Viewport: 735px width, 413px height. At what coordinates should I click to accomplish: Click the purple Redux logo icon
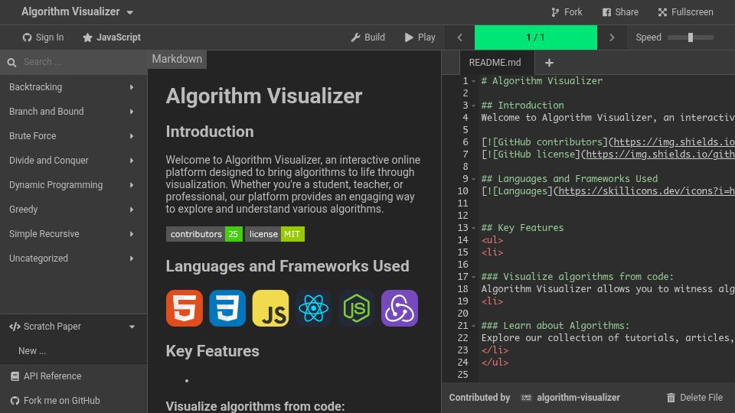[400, 308]
